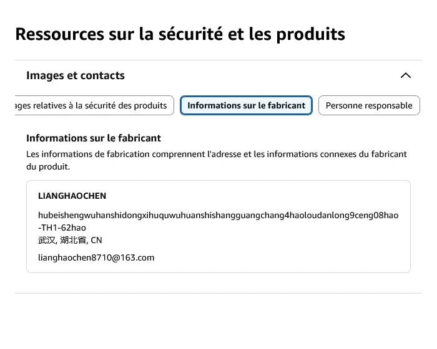Click the word produits in the page title
Image resolution: width=437 pixels, height=349 pixels.
311,34
